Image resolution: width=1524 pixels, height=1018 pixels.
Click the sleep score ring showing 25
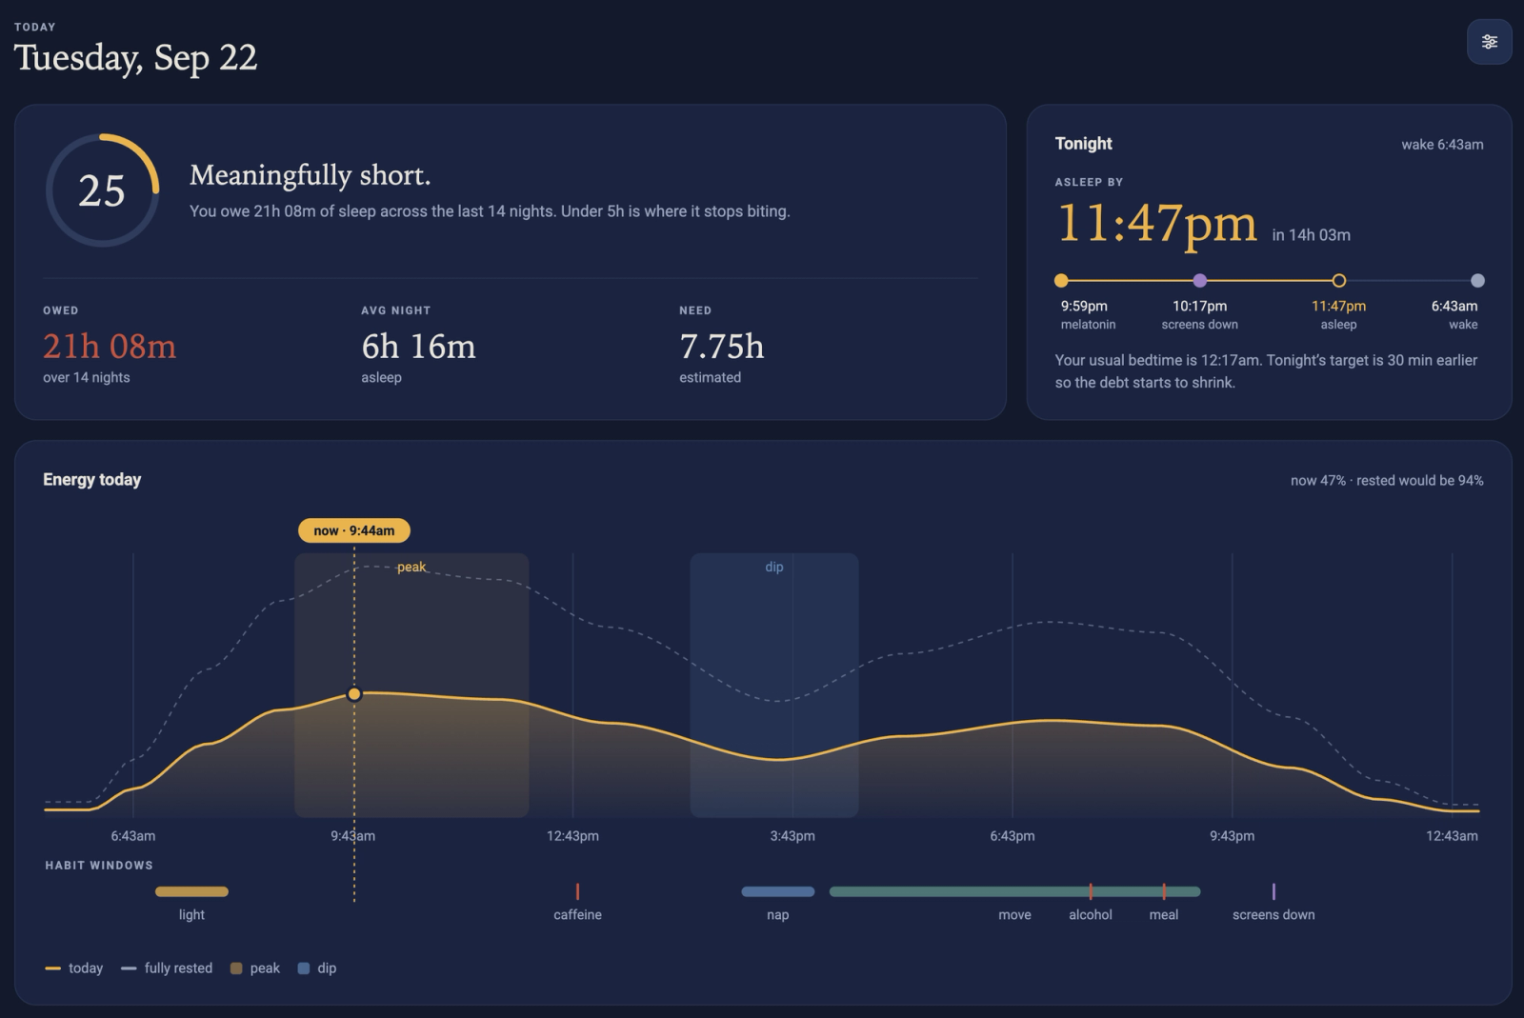tap(102, 190)
